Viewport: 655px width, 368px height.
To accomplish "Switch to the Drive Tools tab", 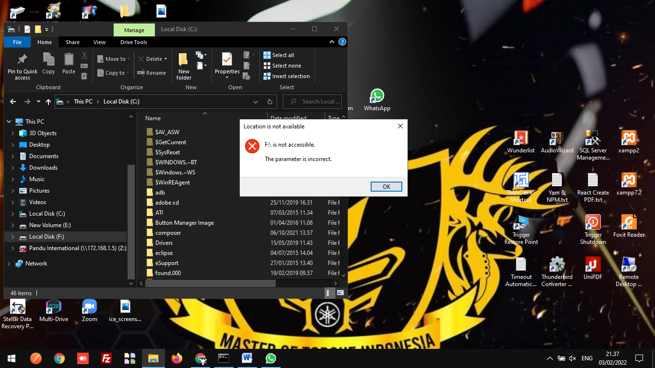I will coord(134,42).
